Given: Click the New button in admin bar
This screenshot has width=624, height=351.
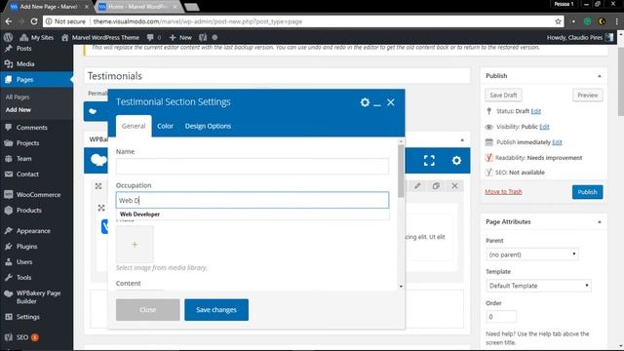Looking at the screenshot, I should pyautogui.click(x=180, y=37).
